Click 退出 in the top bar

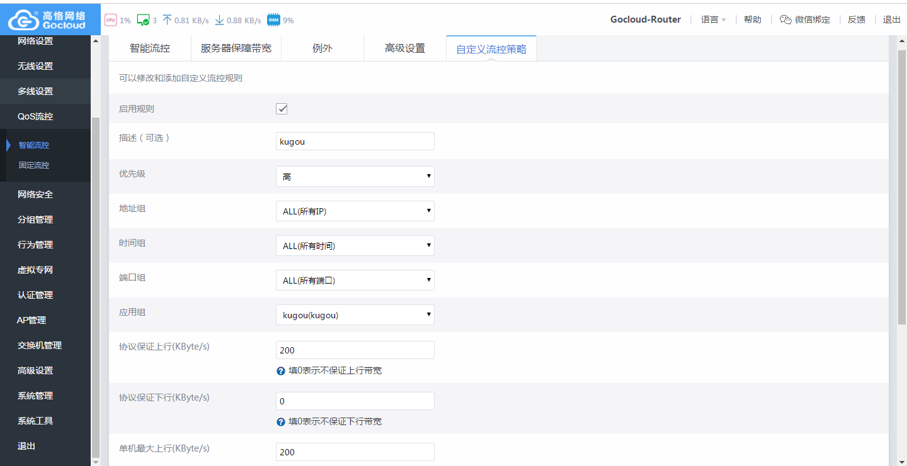coord(892,19)
